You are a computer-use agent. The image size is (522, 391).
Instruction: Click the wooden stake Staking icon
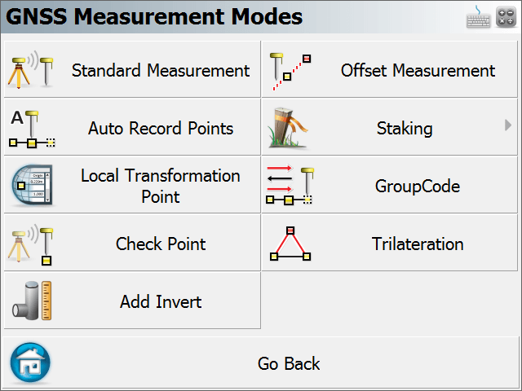(288, 128)
